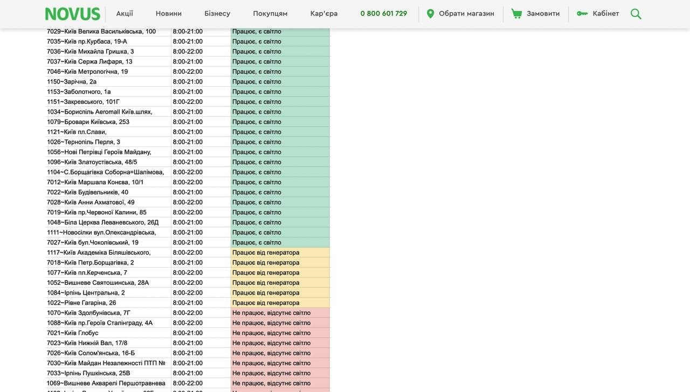Open the search magnifier icon
The height and width of the screenshot is (392, 690).
[x=636, y=13]
